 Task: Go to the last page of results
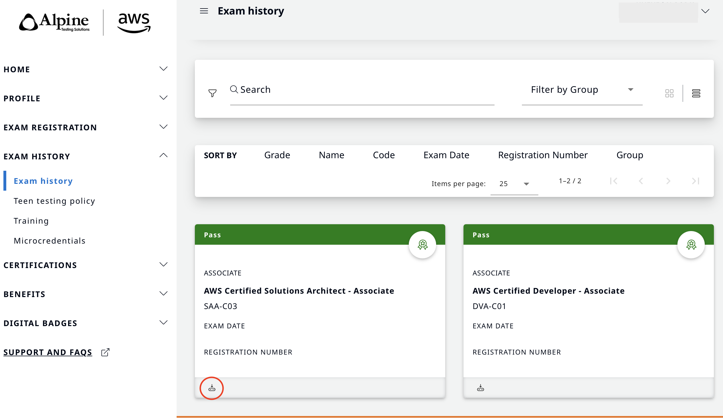click(x=695, y=181)
